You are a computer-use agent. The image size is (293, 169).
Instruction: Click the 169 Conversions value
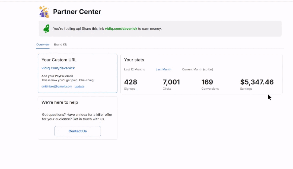coord(207,82)
